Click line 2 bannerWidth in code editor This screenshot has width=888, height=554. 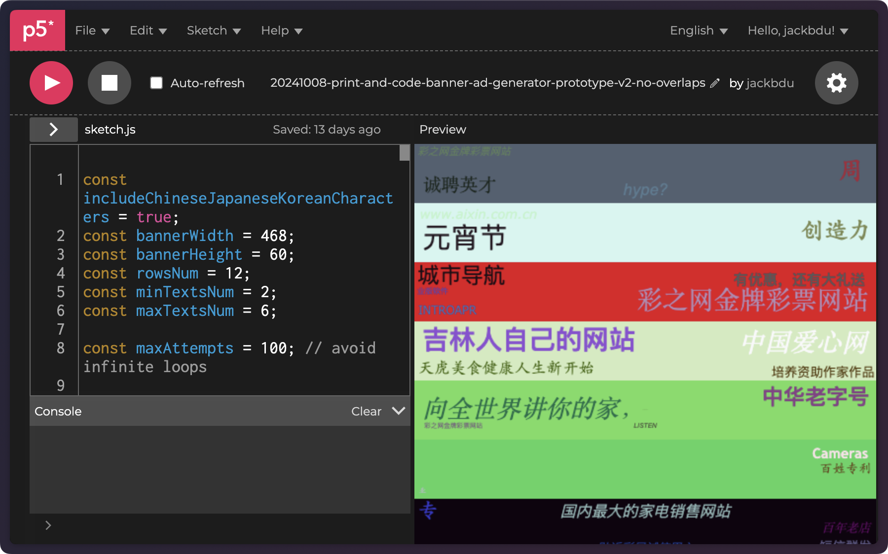[x=185, y=236]
